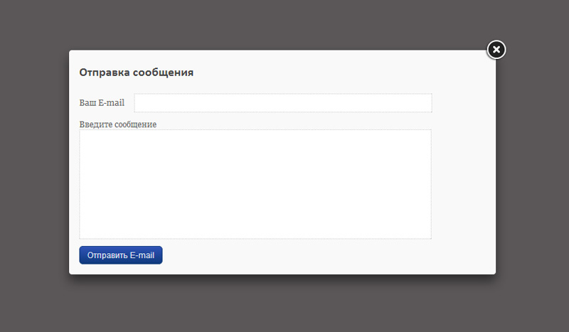Submit the form via blue send button

pyautogui.click(x=121, y=255)
